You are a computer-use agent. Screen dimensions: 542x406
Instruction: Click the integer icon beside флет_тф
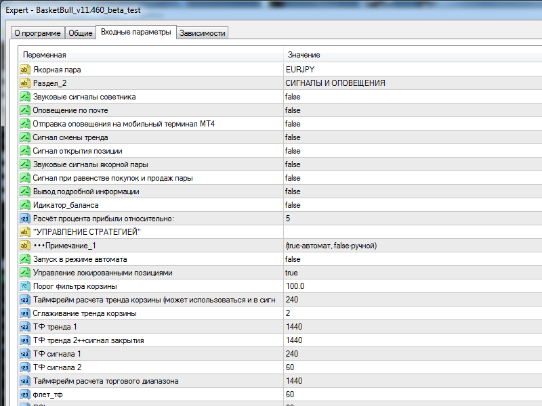point(25,394)
